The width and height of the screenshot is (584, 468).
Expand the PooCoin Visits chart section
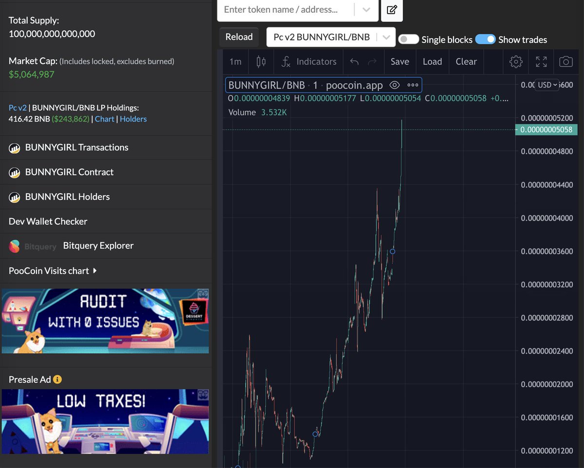pyautogui.click(x=53, y=270)
